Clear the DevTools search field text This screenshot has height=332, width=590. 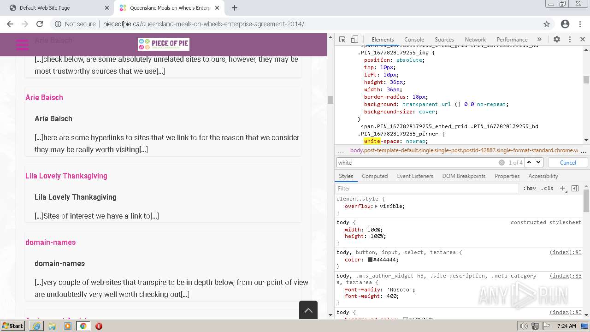tap(501, 162)
